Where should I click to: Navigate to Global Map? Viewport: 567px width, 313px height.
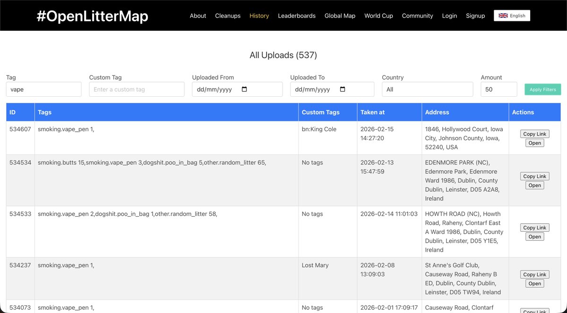point(340,16)
